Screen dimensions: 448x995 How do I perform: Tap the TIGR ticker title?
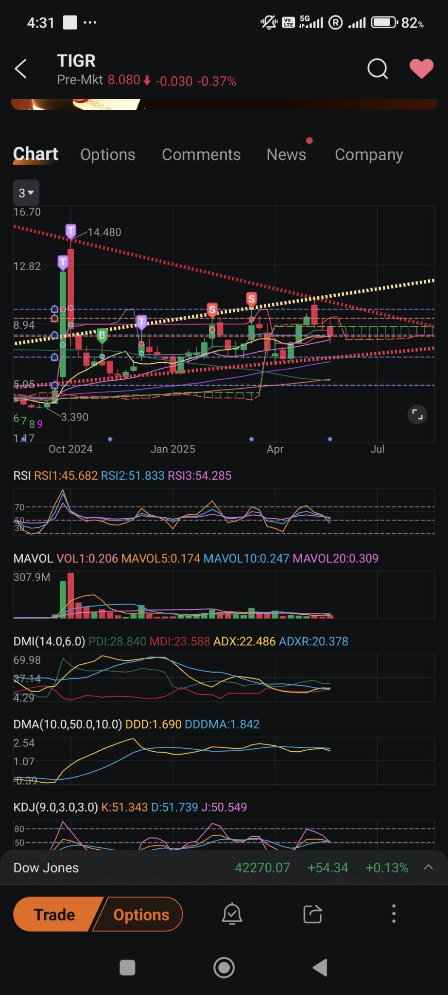coord(76,61)
